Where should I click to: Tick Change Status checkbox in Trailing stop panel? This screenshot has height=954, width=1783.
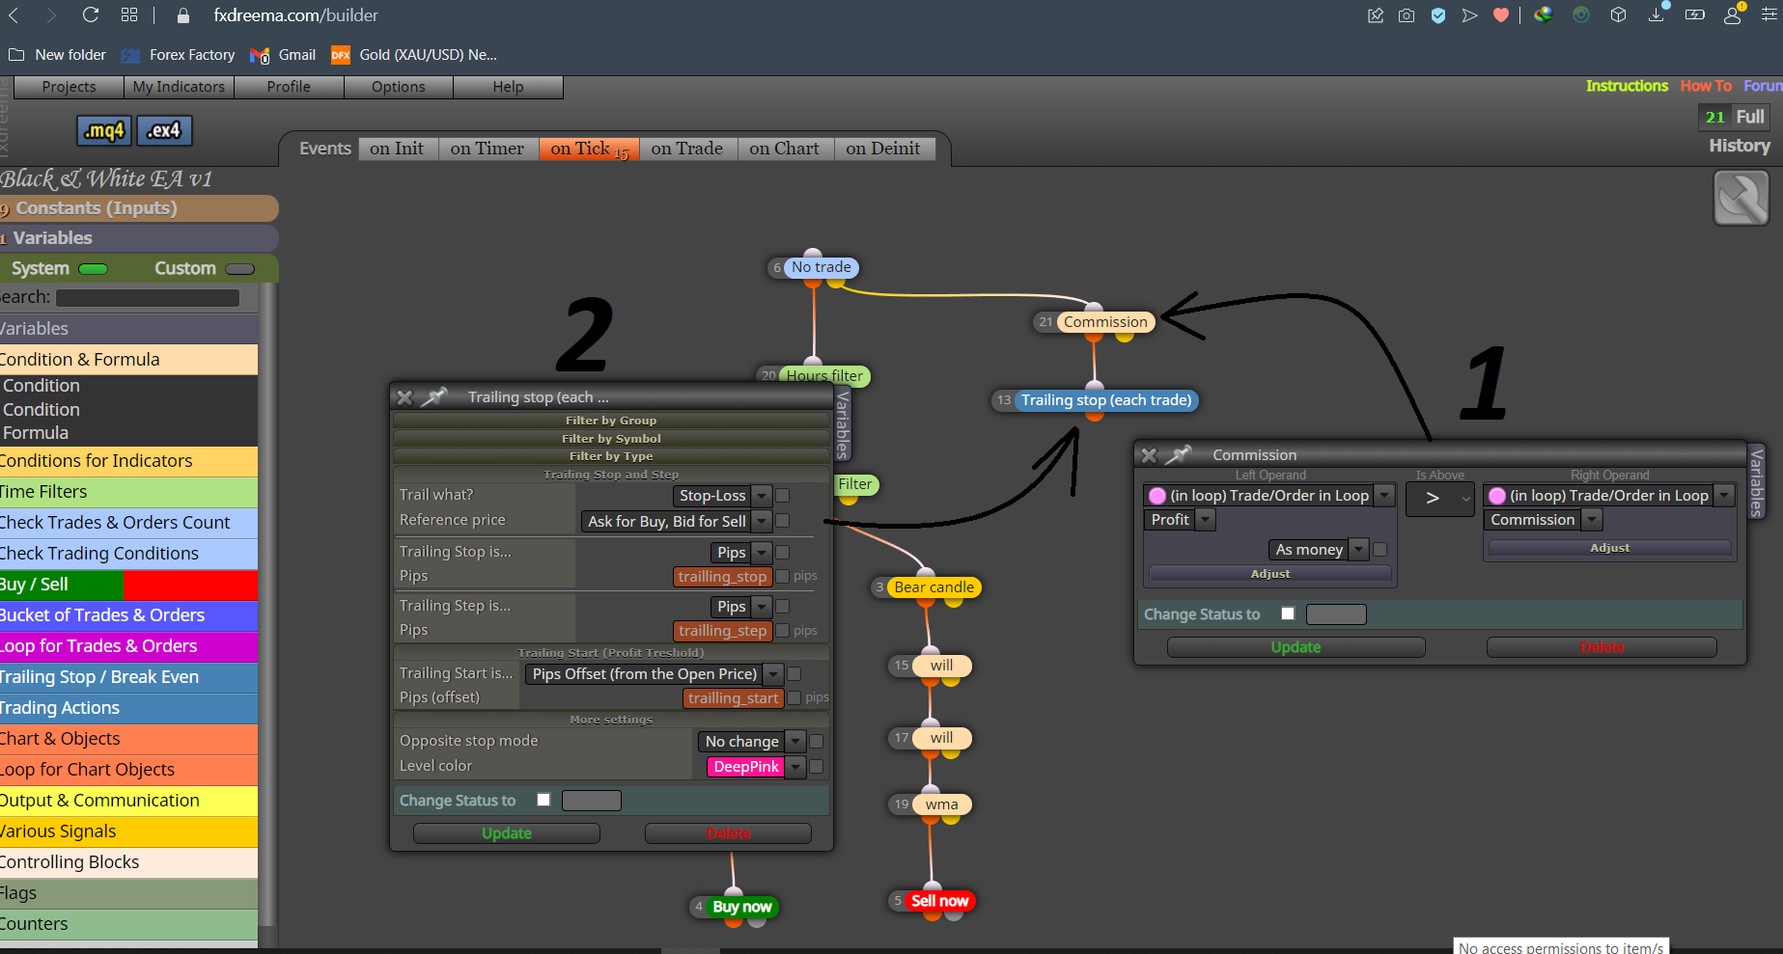(543, 800)
